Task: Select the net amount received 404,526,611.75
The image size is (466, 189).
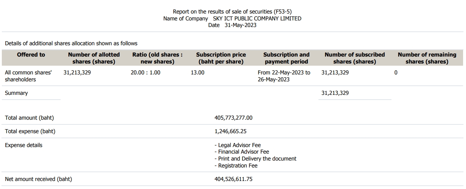Action: tap(233, 179)
